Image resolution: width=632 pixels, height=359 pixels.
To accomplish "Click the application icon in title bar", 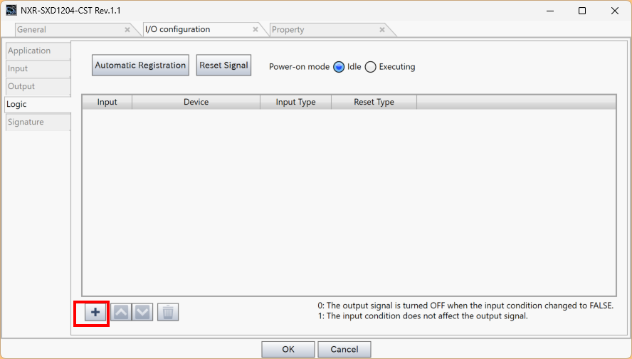I will point(11,11).
